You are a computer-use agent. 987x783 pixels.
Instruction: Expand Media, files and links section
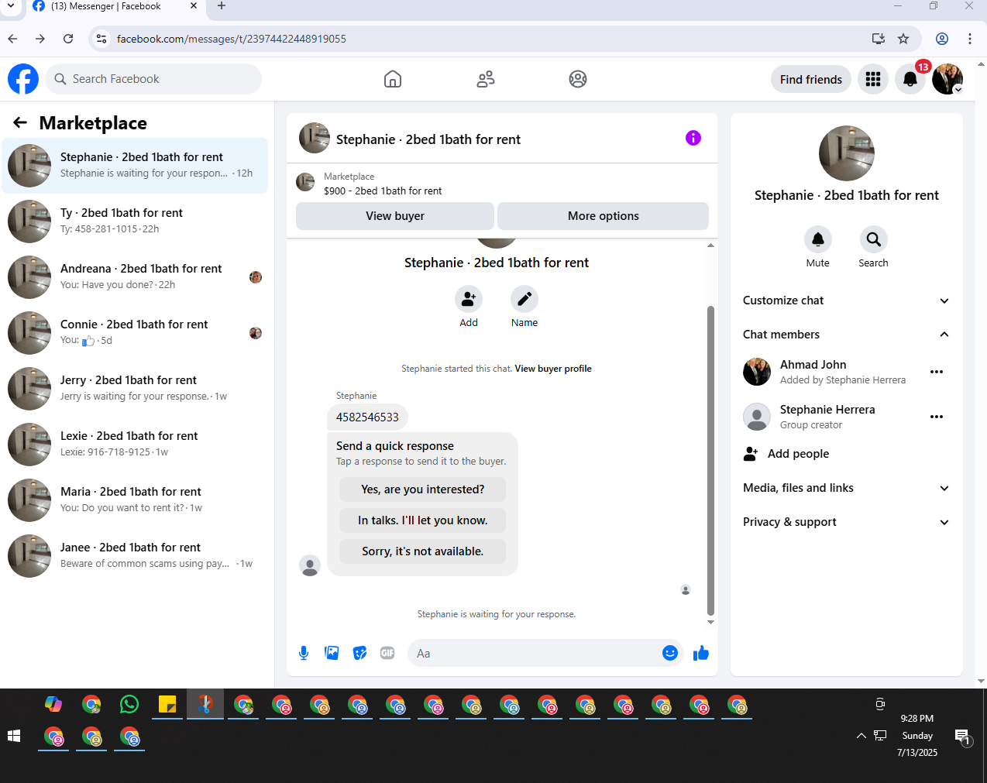(x=846, y=488)
